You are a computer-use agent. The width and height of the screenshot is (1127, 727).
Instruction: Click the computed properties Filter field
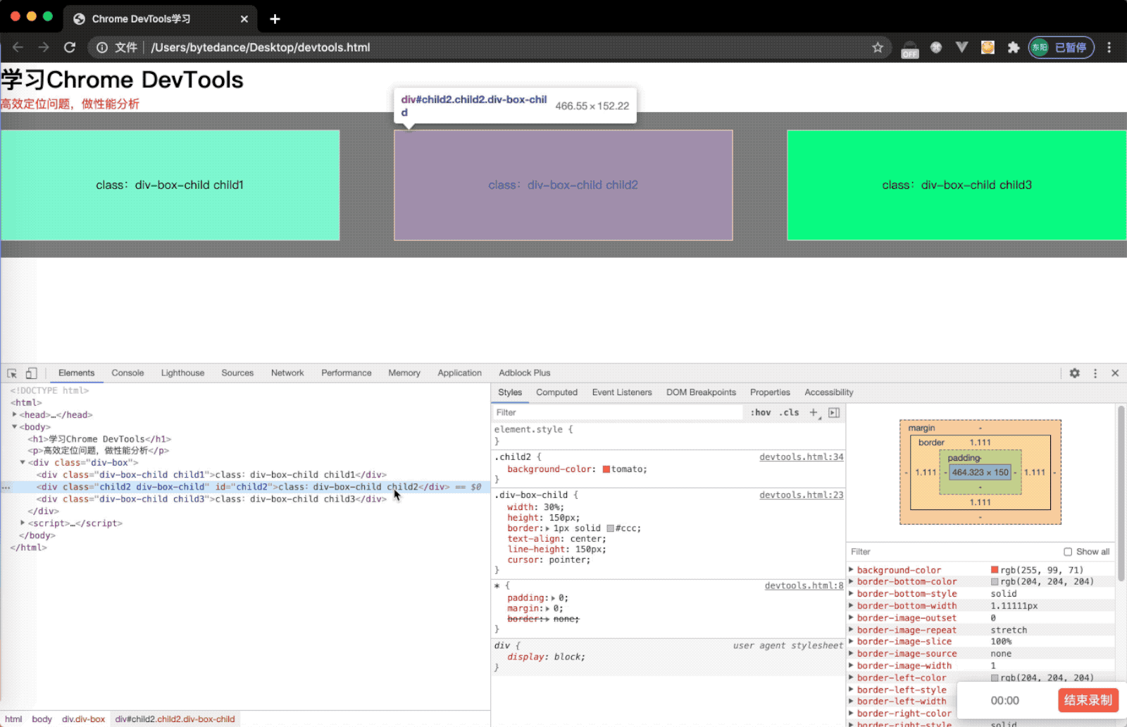pos(952,552)
